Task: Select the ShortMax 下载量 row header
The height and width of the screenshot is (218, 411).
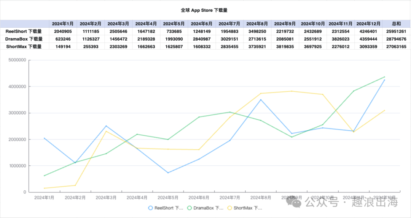Action: 24,47
